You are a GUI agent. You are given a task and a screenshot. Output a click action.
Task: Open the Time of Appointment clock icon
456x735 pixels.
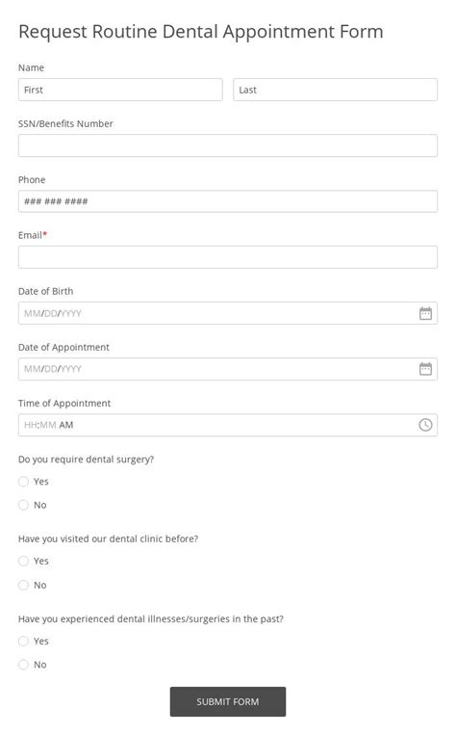[425, 425]
